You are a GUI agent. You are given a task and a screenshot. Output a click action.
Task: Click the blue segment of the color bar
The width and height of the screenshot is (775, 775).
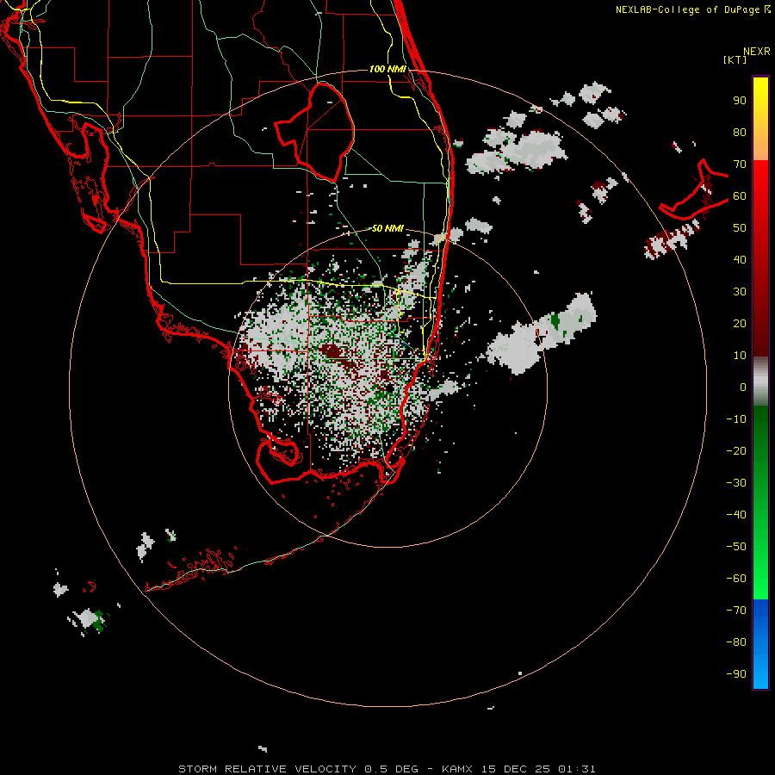tap(760, 644)
